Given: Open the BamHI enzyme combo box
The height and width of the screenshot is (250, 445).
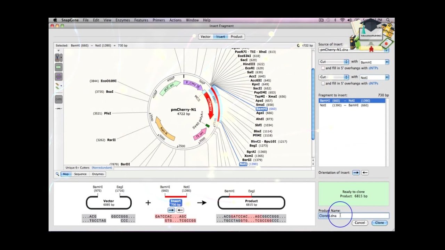Looking at the screenshot, I should point(374,62).
